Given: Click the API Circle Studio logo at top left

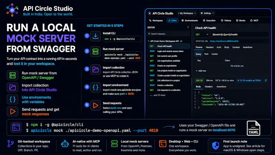Looking at the screenshot, I should [12, 10].
